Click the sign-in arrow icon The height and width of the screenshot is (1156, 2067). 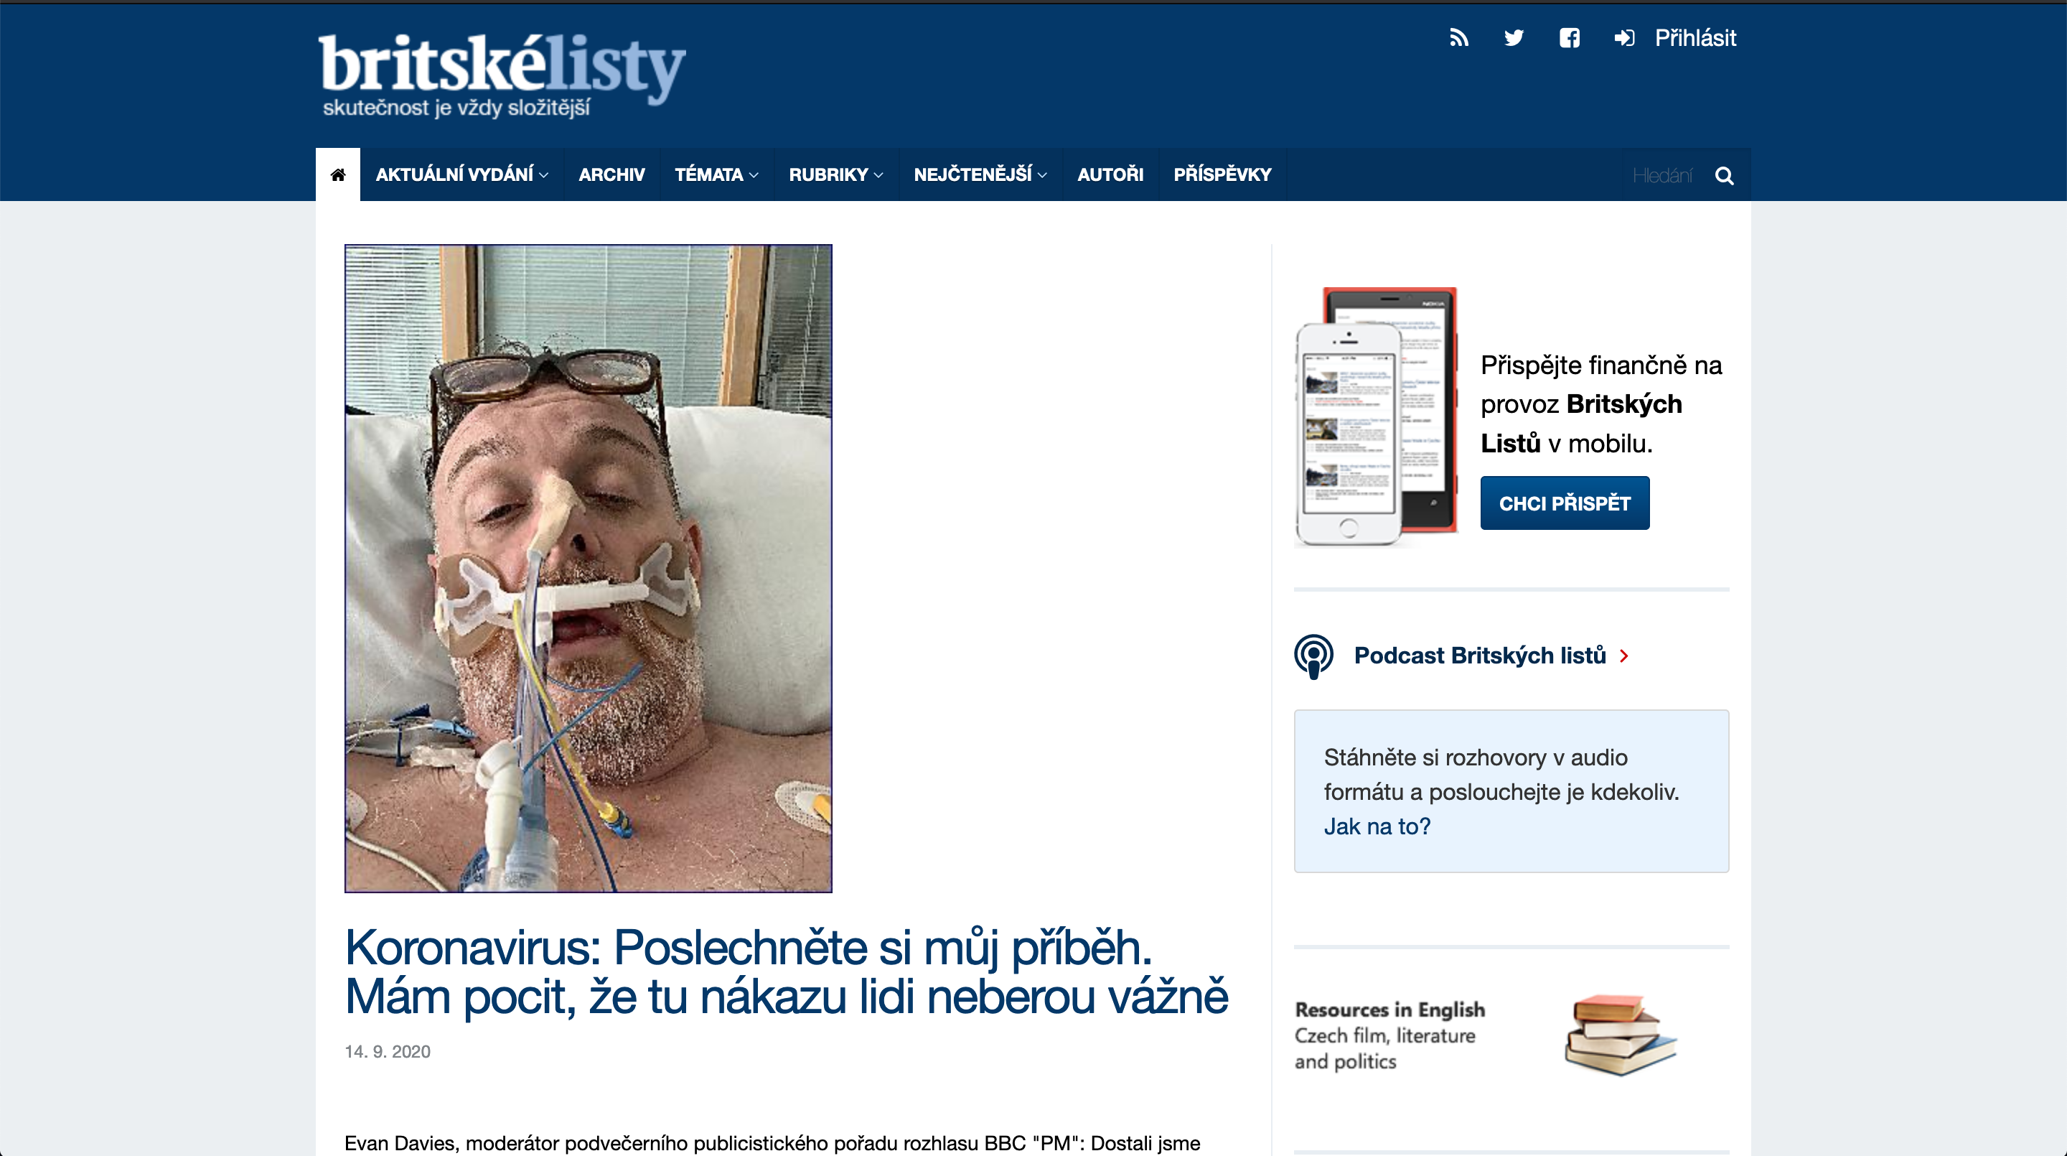1624,38
